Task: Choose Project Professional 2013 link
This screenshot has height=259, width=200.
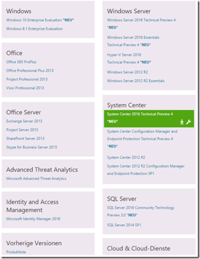Action: [27, 79]
